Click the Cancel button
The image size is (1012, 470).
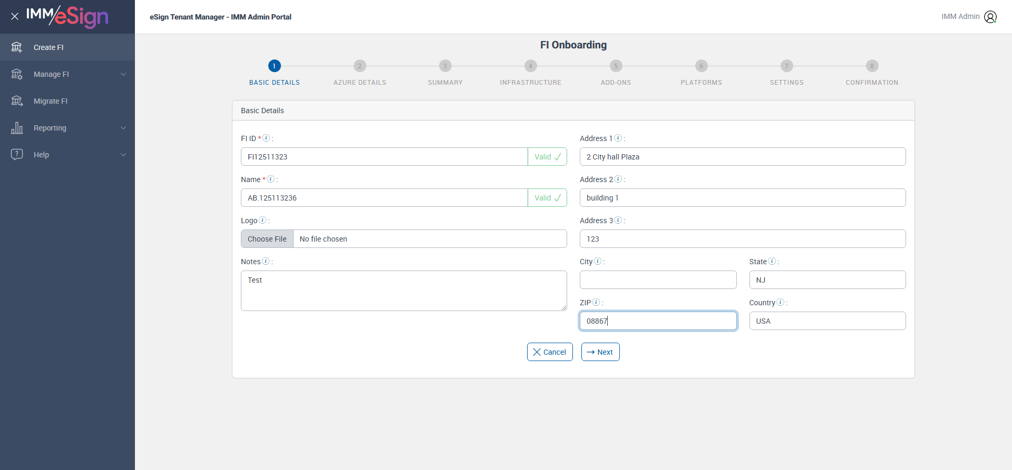[550, 352]
